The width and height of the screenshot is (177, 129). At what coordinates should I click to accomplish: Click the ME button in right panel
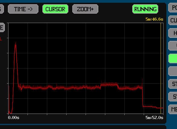point(173,109)
